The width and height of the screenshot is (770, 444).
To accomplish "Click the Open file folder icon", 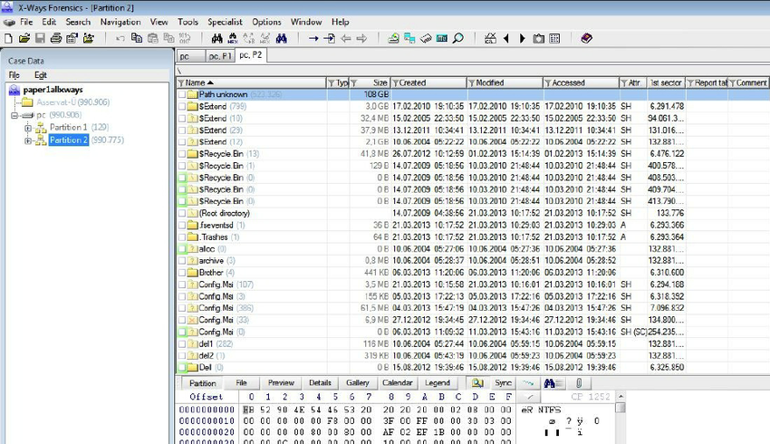I will click(24, 38).
